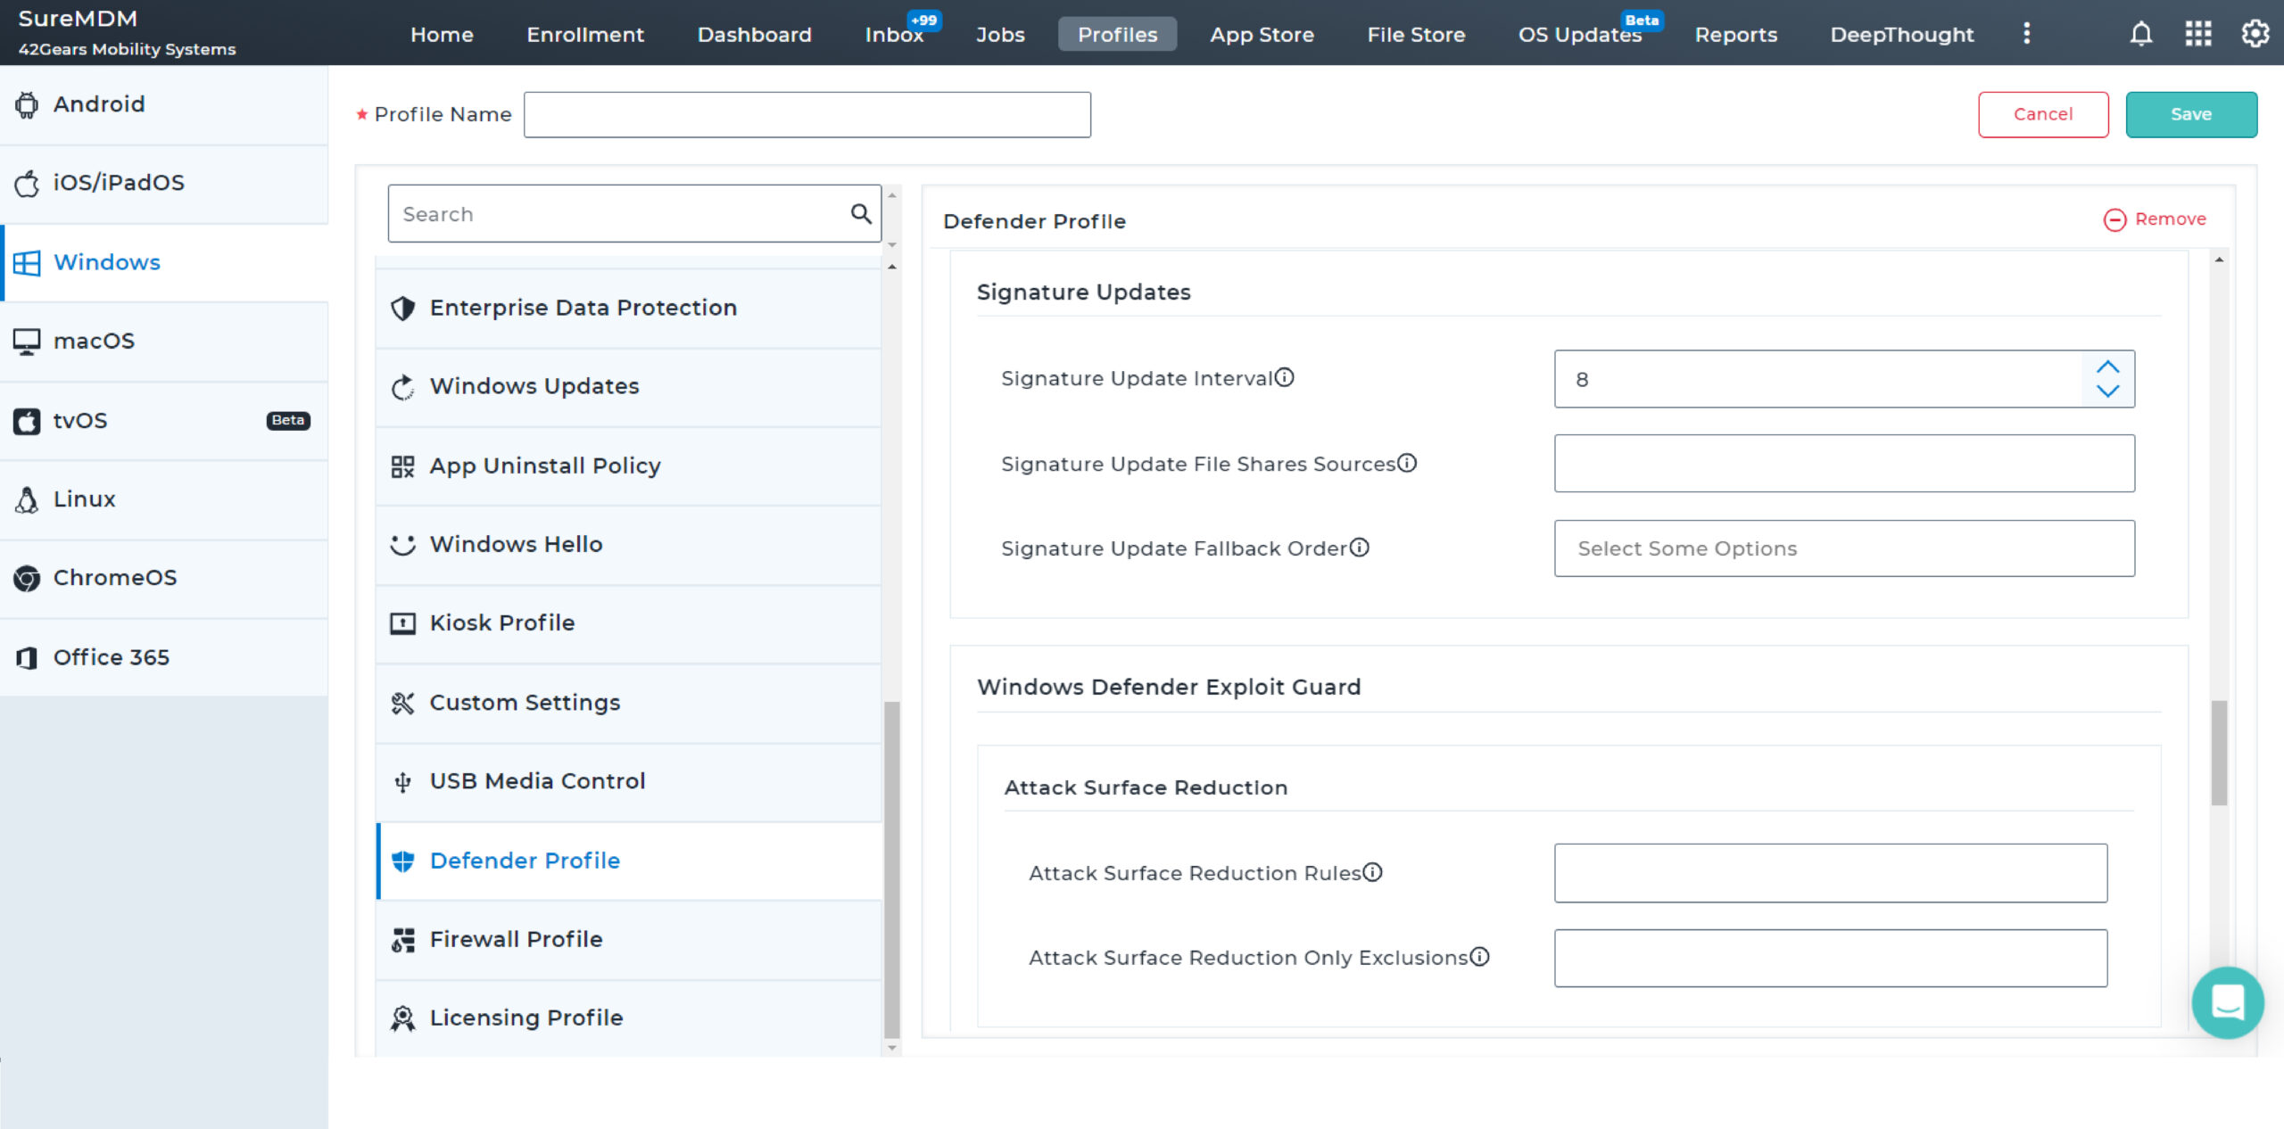Screen dimensions: 2284x1129
Task: Click the Save button
Action: pyautogui.click(x=2191, y=114)
